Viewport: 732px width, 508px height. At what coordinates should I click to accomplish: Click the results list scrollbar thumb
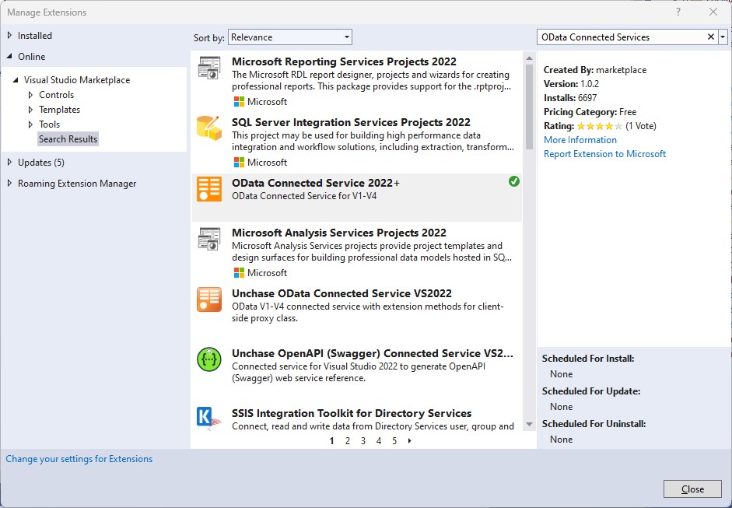pyautogui.click(x=529, y=107)
